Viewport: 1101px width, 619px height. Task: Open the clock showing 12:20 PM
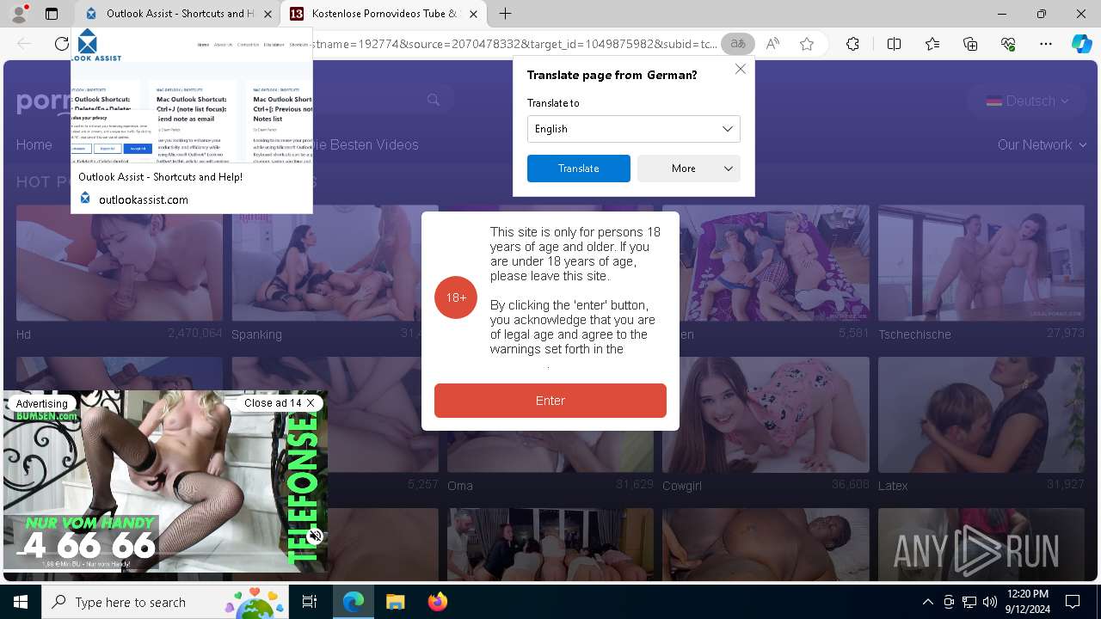[1027, 602]
